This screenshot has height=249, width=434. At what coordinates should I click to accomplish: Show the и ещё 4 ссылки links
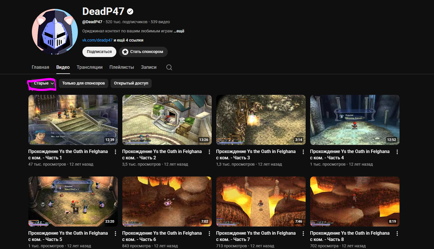point(128,40)
